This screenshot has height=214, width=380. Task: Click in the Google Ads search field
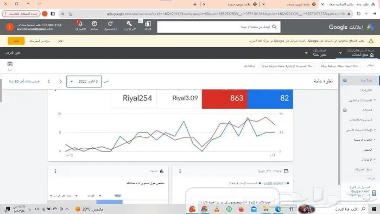219,27
